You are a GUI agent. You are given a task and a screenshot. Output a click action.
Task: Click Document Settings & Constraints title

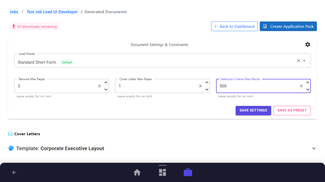pos(159,45)
